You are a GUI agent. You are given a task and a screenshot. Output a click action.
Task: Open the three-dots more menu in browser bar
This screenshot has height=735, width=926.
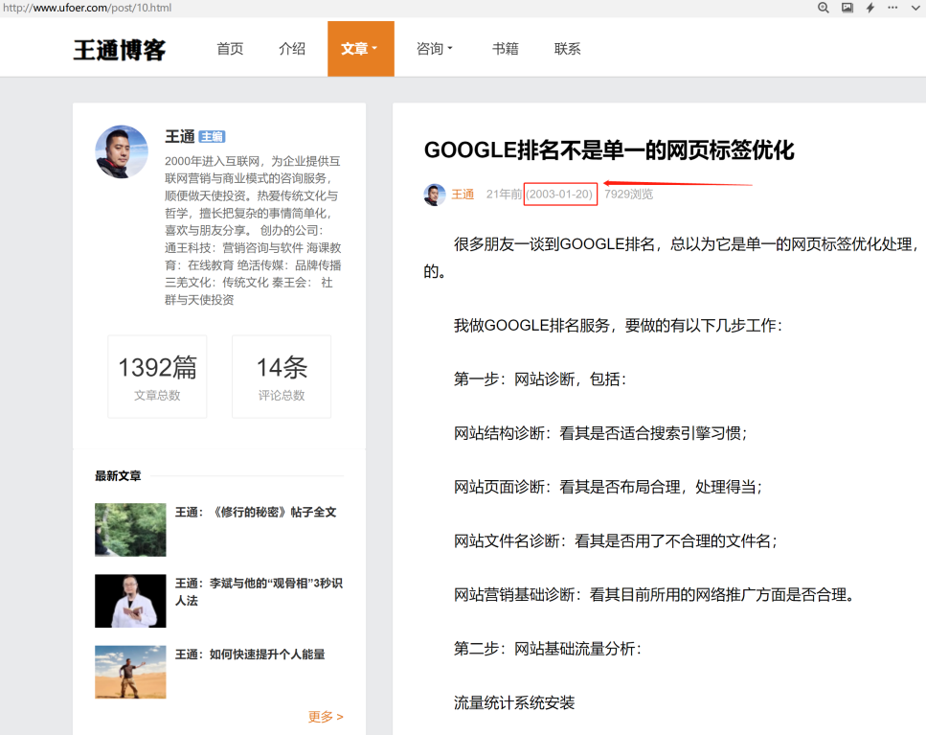pos(892,8)
